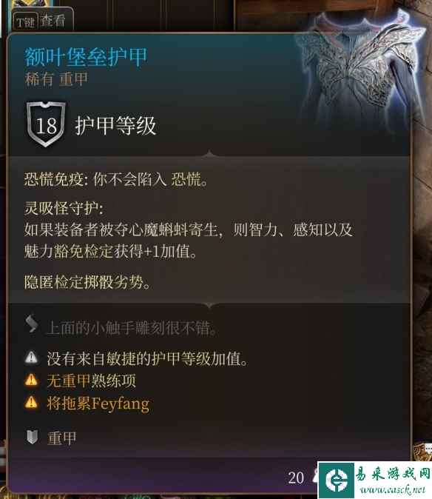
Task: Click the 无重甲熟练项 warning text
Action: (91, 381)
